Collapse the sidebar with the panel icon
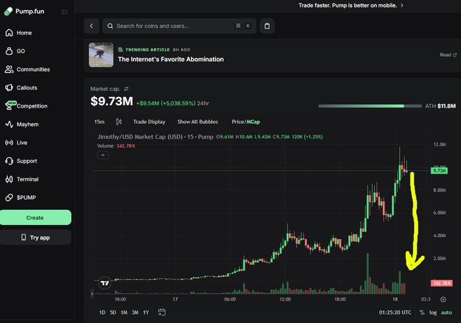Viewport: 461px width, 323px height. click(x=64, y=12)
